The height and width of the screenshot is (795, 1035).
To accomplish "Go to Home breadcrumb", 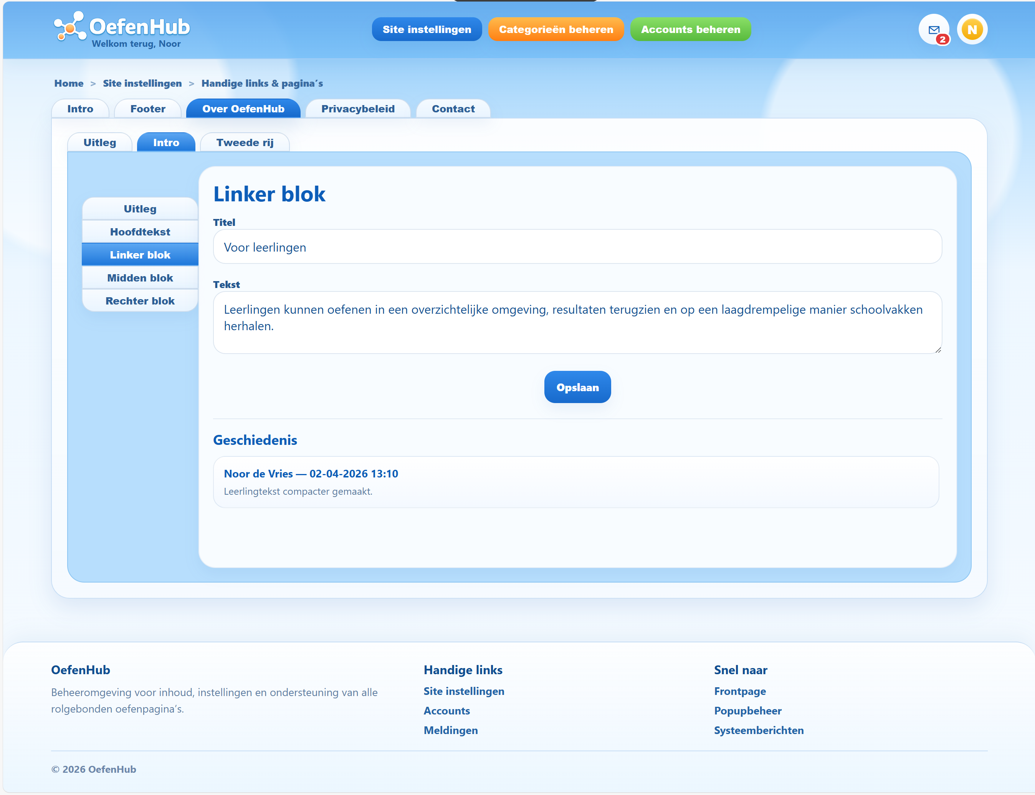I will pos(69,83).
